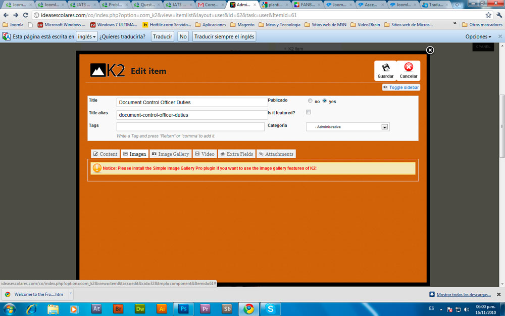The height and width of the screenshot is (316, 505).
Task: Click the Toggle sidebar link
Action: click(401, 87)
